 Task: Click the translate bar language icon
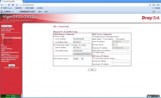(2, 12)
